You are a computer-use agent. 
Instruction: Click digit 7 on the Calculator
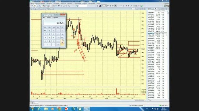coord(45,34)
